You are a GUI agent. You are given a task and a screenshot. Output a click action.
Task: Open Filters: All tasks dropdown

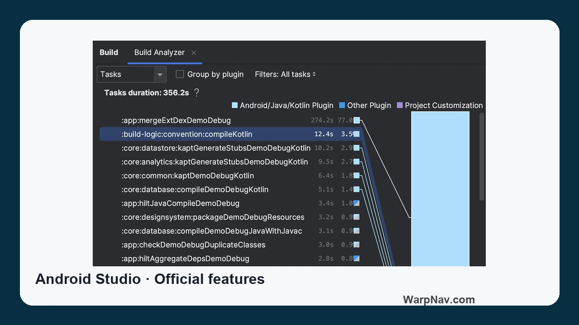point(285,74)
